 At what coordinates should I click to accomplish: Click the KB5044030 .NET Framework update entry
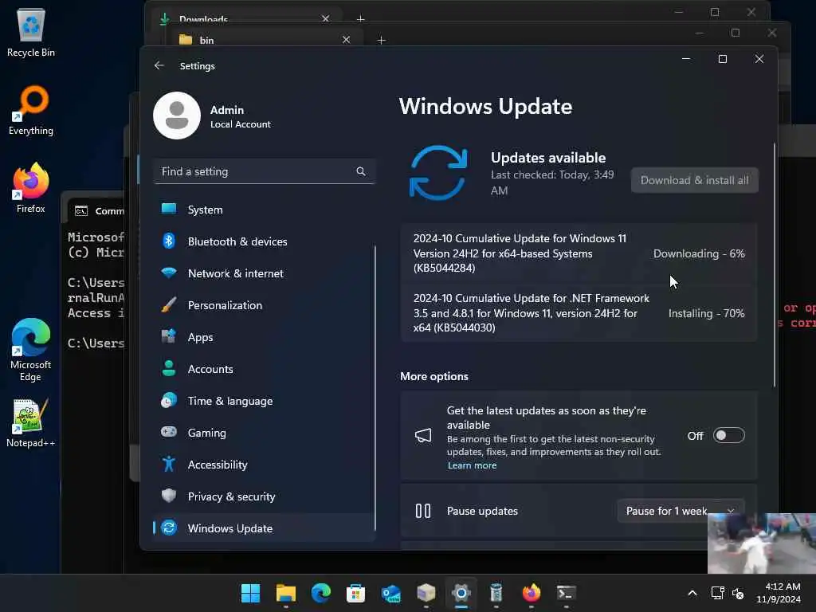coord(579,312)
